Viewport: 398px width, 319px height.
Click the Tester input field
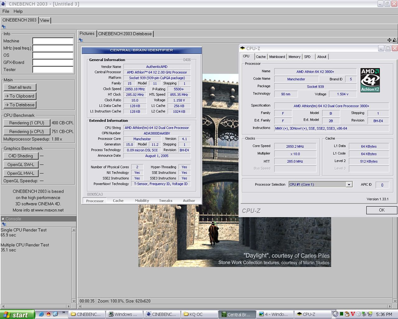point(53,69)
